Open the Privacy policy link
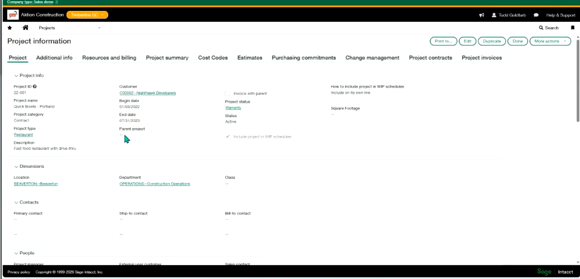The height and width of the screenshot is (279, 580). coord(19,272)
